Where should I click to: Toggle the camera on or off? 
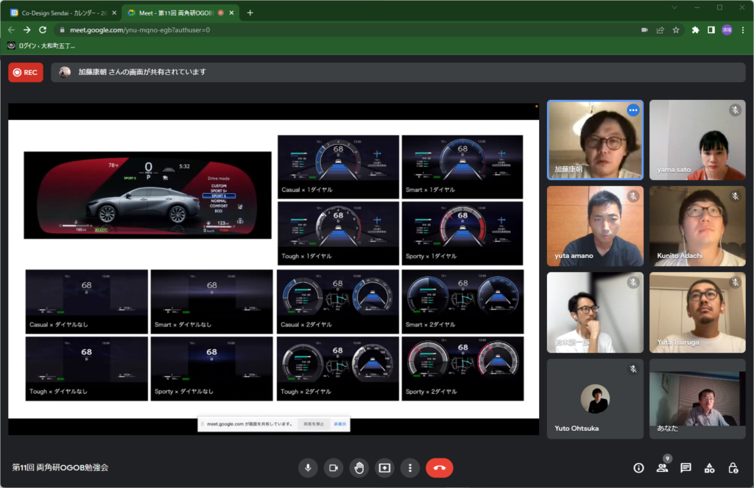[334, 467]
